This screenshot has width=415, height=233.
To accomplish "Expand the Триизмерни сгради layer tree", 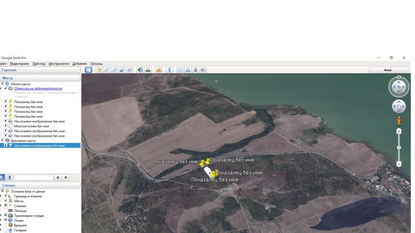I will coord(2,215).
